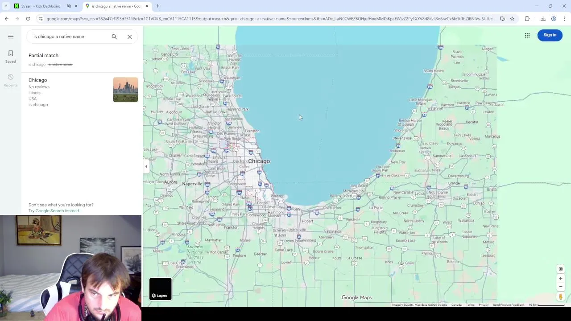Image resolution: width=571 pixels, height=321 pixels.
Task: Click the blue Sign in button
Action: click(x=550, y=35)
